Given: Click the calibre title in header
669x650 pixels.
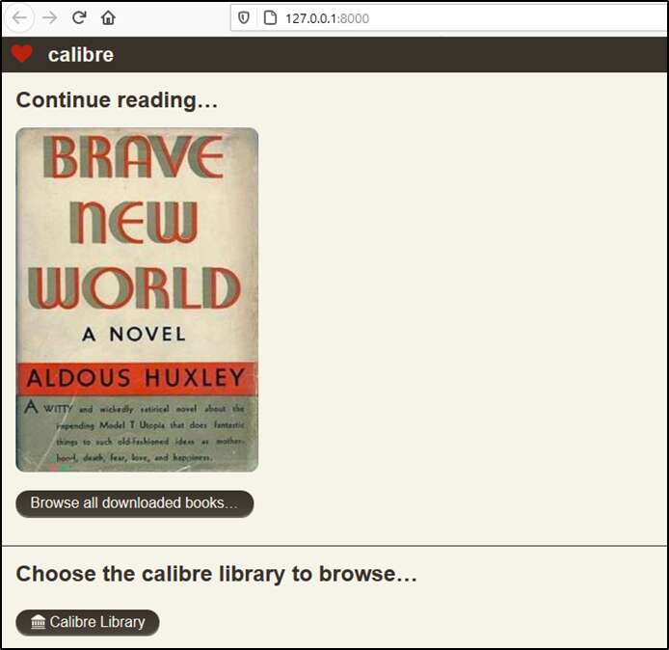Looking at the screenshot, I should [x=81, y=55].
